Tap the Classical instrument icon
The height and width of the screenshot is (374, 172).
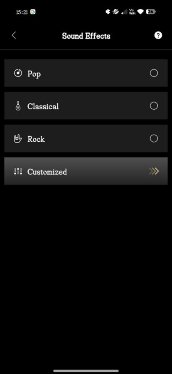coord(18,106)
